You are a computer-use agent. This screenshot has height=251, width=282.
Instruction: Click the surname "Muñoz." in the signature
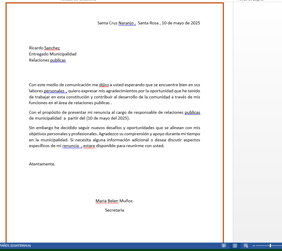click(x=126, y=201)
